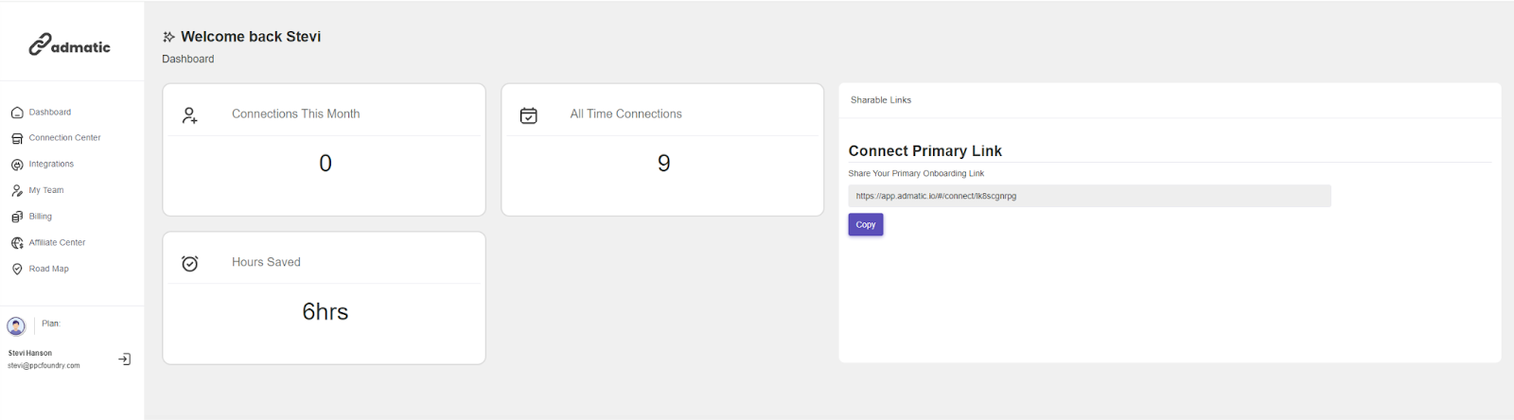Click the stevi@ppcfoundry.com account email

coord(44,366)
